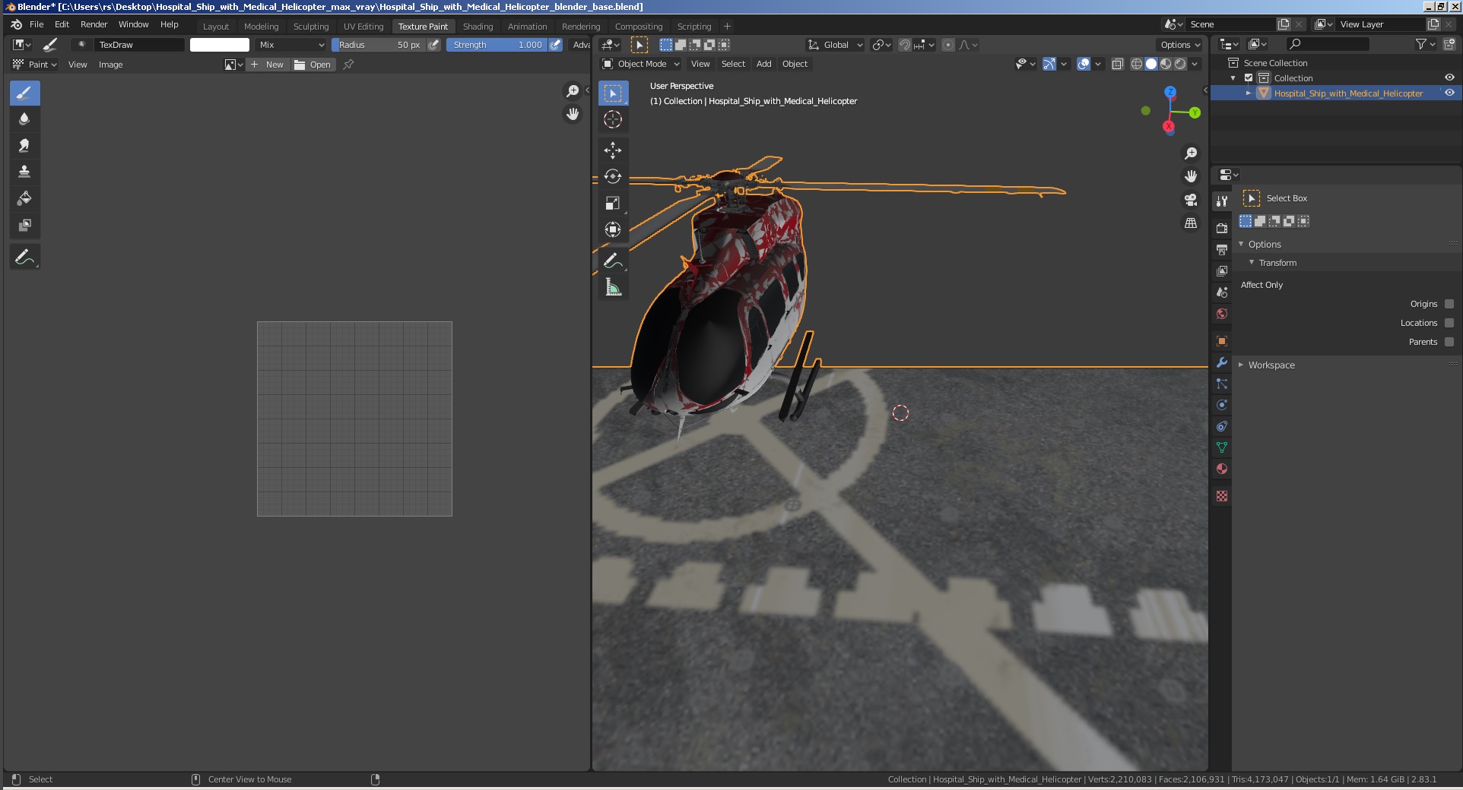Enable the Parents checkbox
The height and width of the screenshot is (790, 1463).
coord(1449,342)
